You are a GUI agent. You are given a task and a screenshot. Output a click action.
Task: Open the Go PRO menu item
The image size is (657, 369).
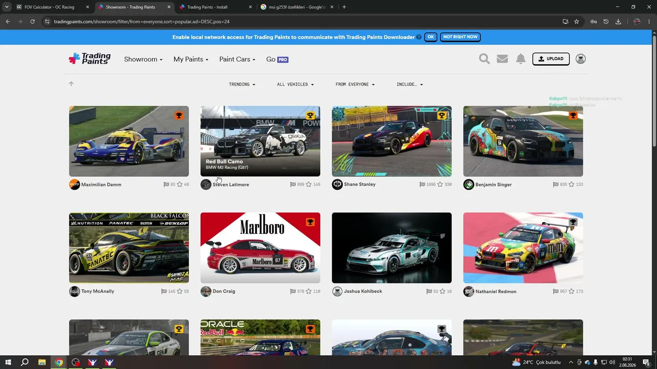point(277,59)
